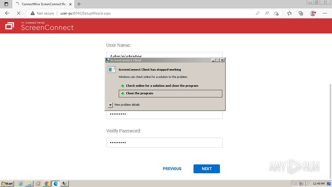Open the Windows Start menu

click(x=7, y=184)
